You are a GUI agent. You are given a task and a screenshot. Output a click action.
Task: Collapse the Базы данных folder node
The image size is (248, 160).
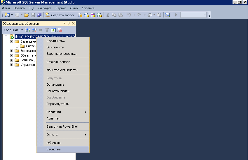pyautogui.click(x=12, y=42)
